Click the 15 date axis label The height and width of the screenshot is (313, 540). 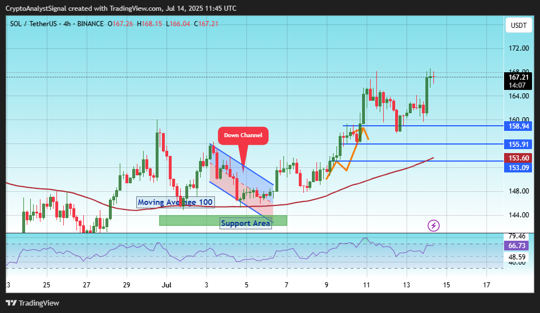coord(446,285)
